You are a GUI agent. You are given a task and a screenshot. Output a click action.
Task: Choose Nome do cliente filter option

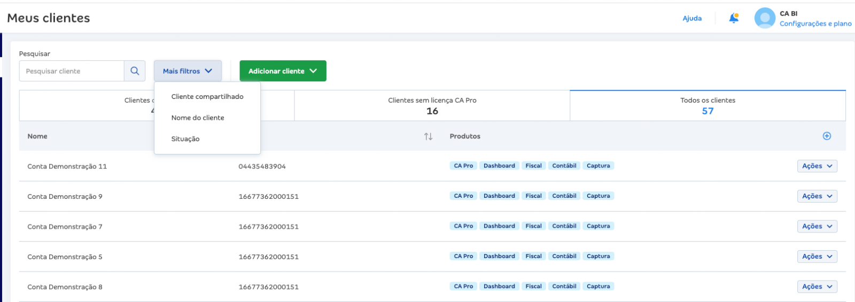(x=198, y=118)
